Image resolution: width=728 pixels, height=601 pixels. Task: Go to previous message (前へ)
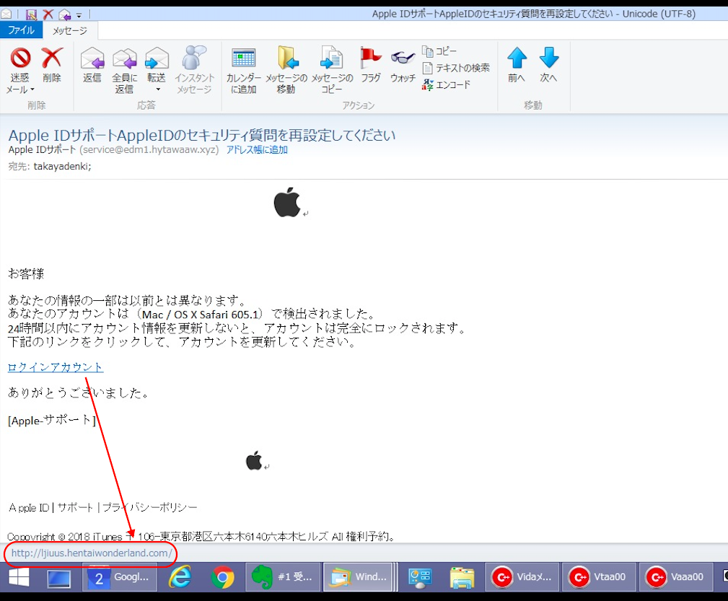coord(517,64)
